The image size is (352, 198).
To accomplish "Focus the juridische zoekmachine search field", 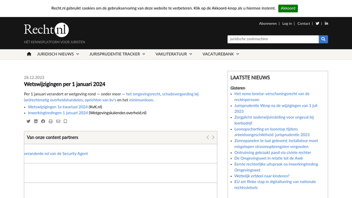I will (x=273, y=39).
